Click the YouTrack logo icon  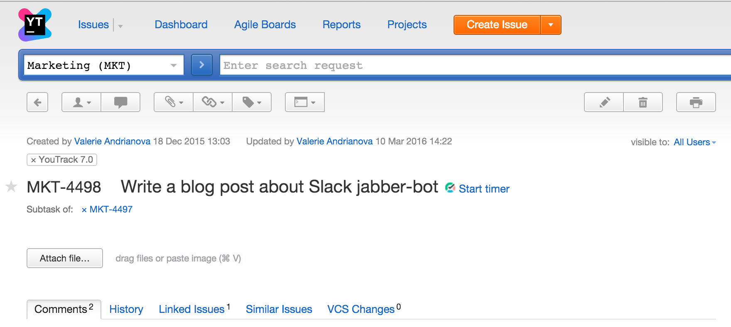(35, 25)
